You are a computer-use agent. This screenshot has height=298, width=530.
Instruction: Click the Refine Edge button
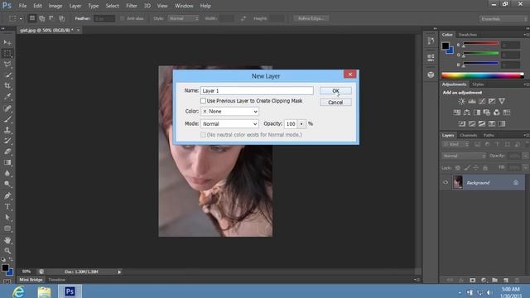coord(311,18)
